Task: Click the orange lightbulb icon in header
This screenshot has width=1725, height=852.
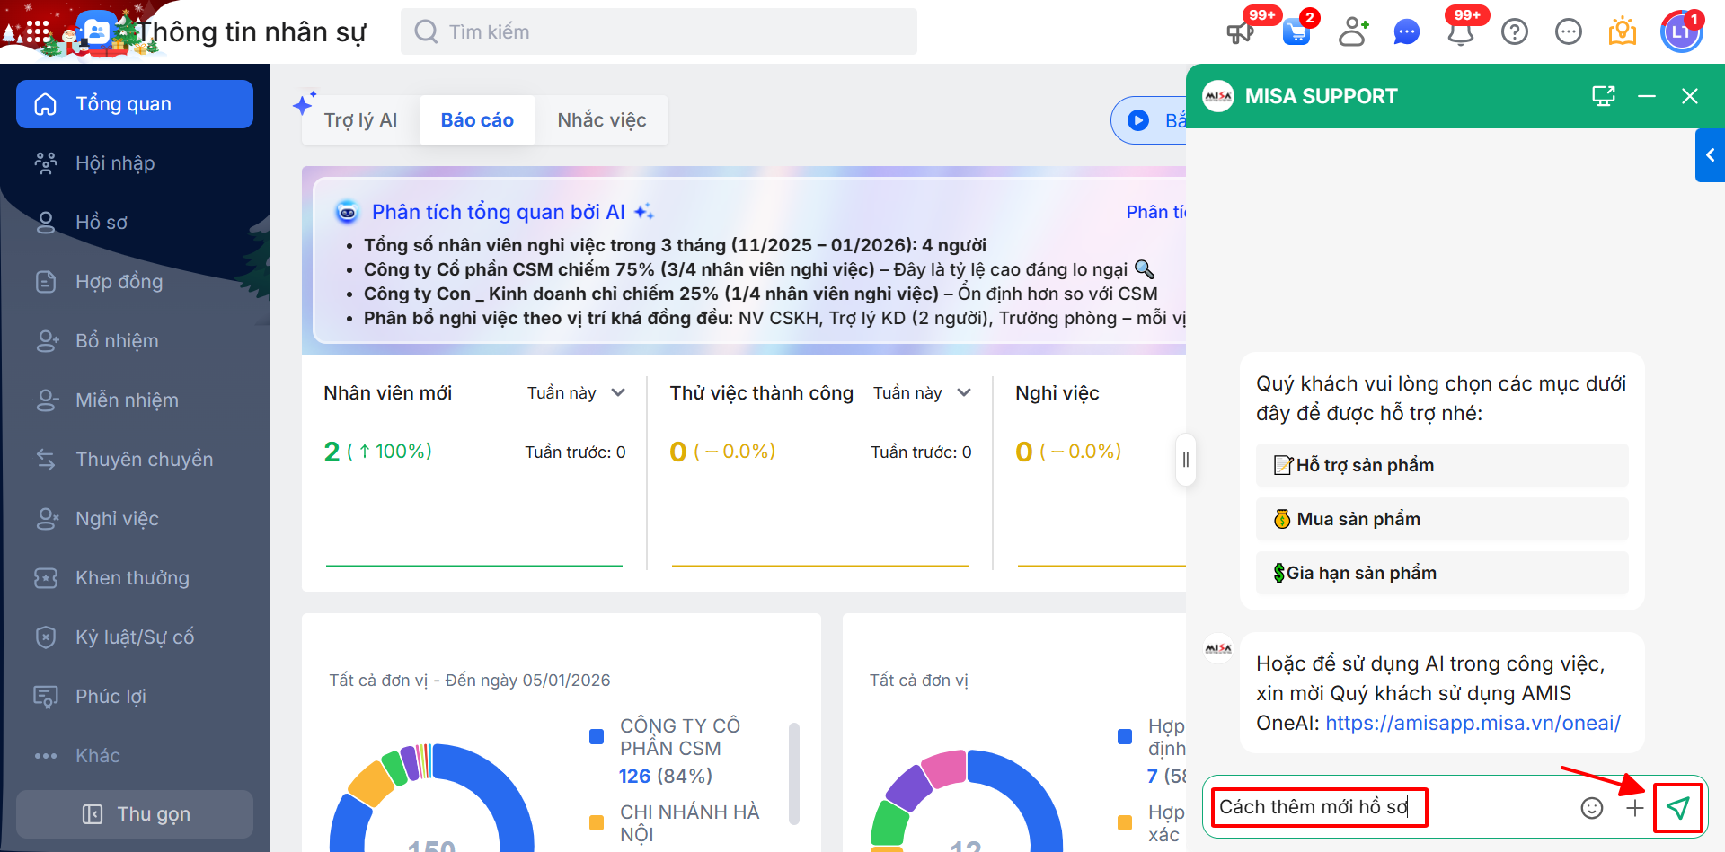Action: pos(1623,31)
